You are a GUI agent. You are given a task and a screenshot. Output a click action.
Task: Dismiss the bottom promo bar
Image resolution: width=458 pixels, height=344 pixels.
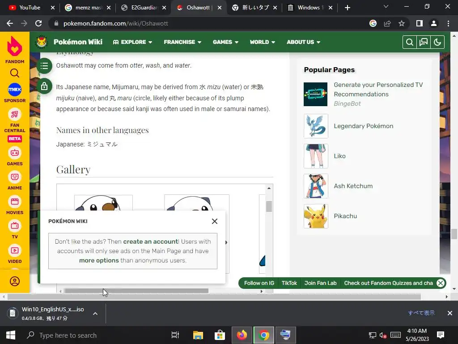click(x=441, y=283)
